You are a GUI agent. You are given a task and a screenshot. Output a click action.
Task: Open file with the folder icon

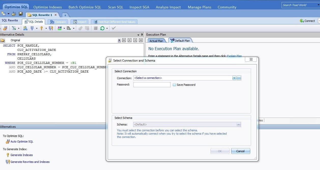(14, 14)
